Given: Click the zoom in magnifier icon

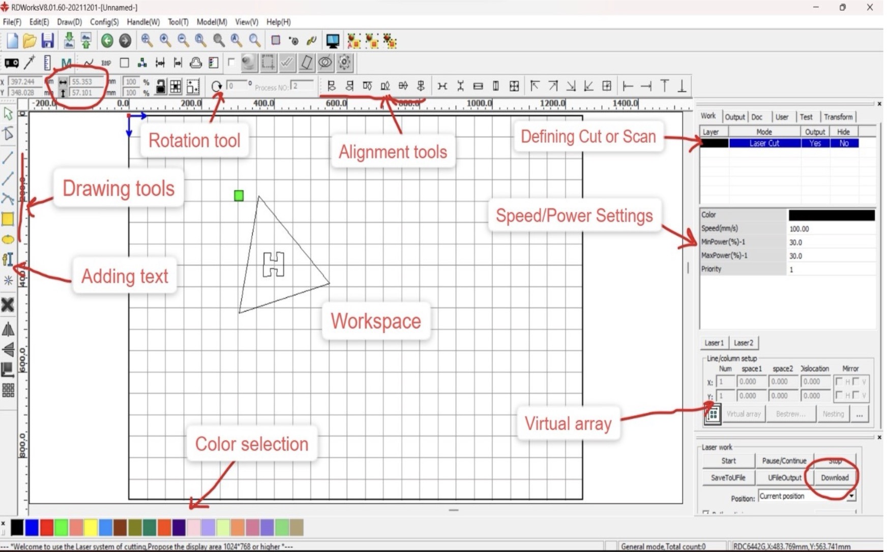Looking at the screenshot, I should [165, 40].
